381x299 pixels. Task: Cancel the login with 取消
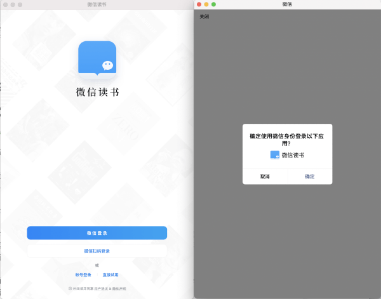pyautogui.click(x=265, y=176)
